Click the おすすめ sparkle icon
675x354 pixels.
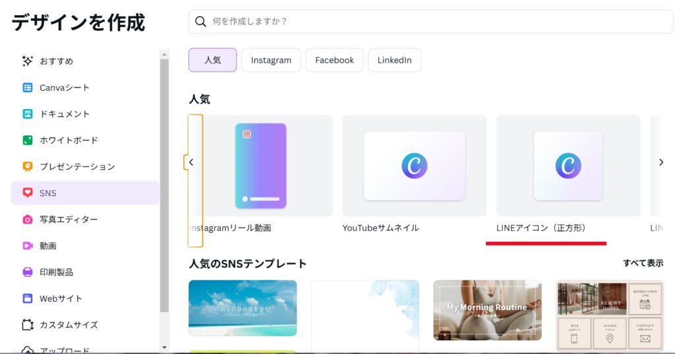pos(27,61)
